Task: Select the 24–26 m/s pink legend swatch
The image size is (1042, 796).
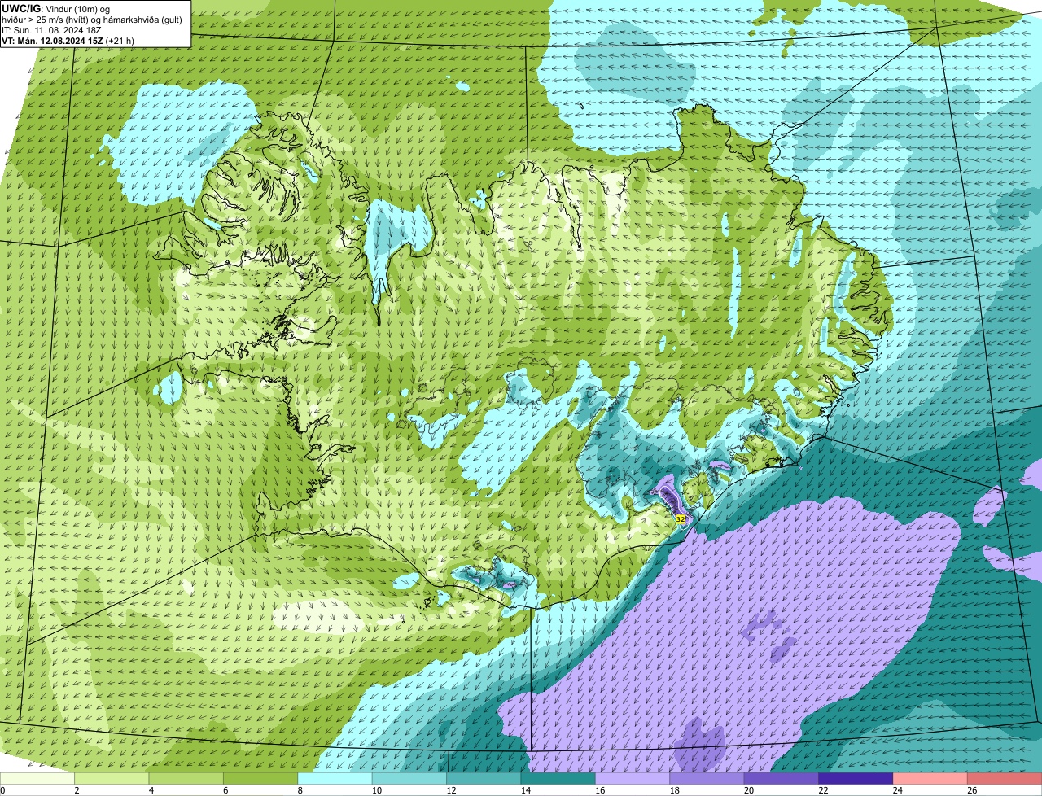Action: 930,778
